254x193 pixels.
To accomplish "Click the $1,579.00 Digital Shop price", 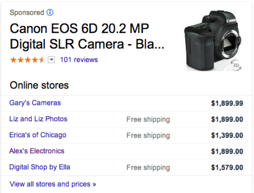I will pyautogui.click(x=227, y=168).
